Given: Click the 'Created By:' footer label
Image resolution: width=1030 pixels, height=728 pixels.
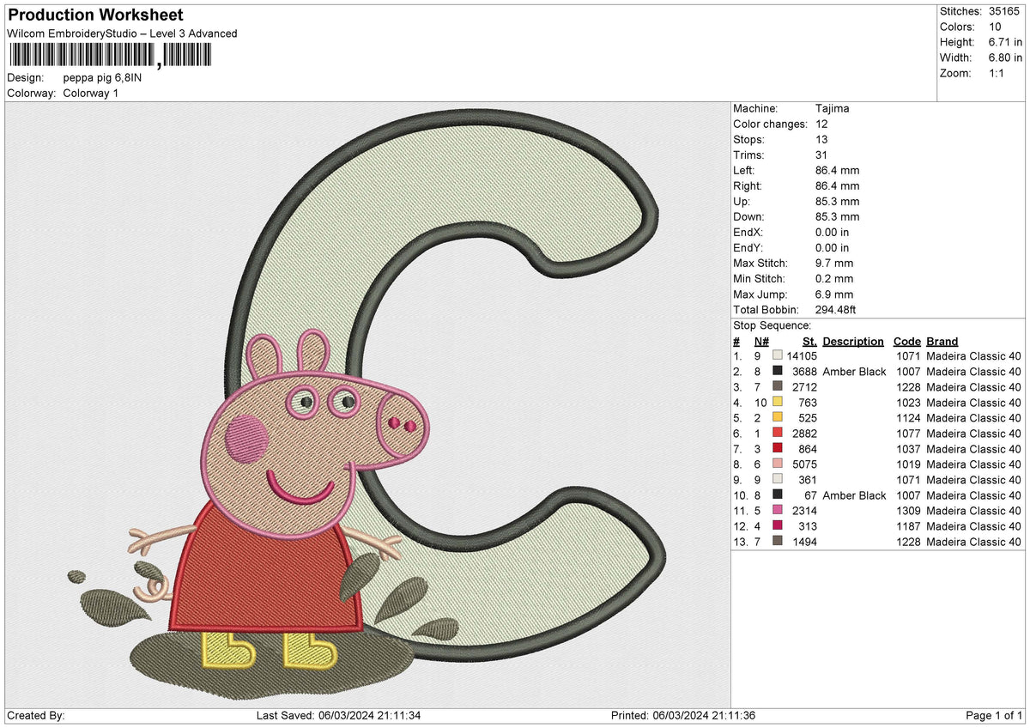Looking at the screenshot, I should click(35, 715).
